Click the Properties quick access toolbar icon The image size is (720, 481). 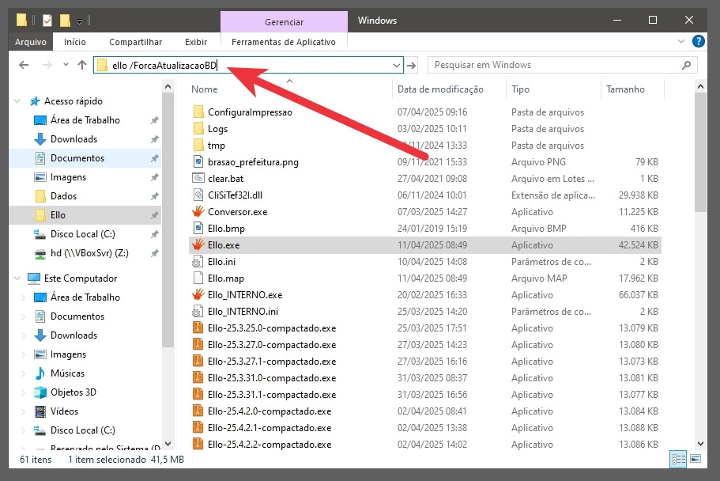47,21
